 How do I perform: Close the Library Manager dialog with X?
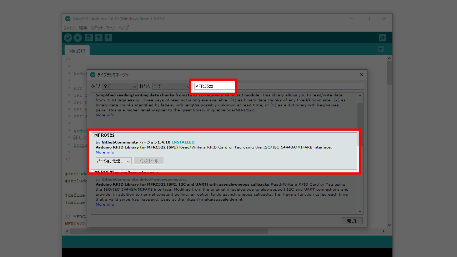coord(361,75)
